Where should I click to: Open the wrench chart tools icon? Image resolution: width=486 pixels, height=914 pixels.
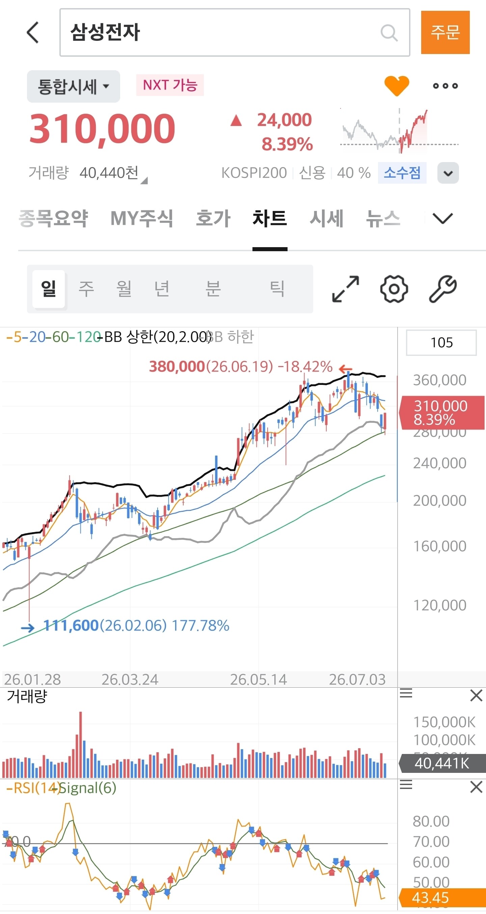(x=443, y=289)
